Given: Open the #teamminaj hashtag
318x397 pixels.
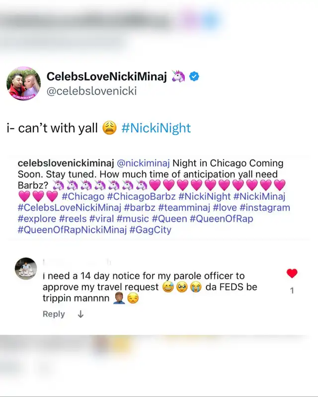Looking at the screenshot, I should click(x=184, y=208).
